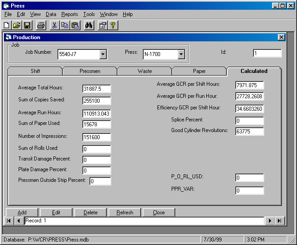Viewport: 297px width, 245px height.
Task: Click the Transit Damage Percent field
Action: point(96,160)
